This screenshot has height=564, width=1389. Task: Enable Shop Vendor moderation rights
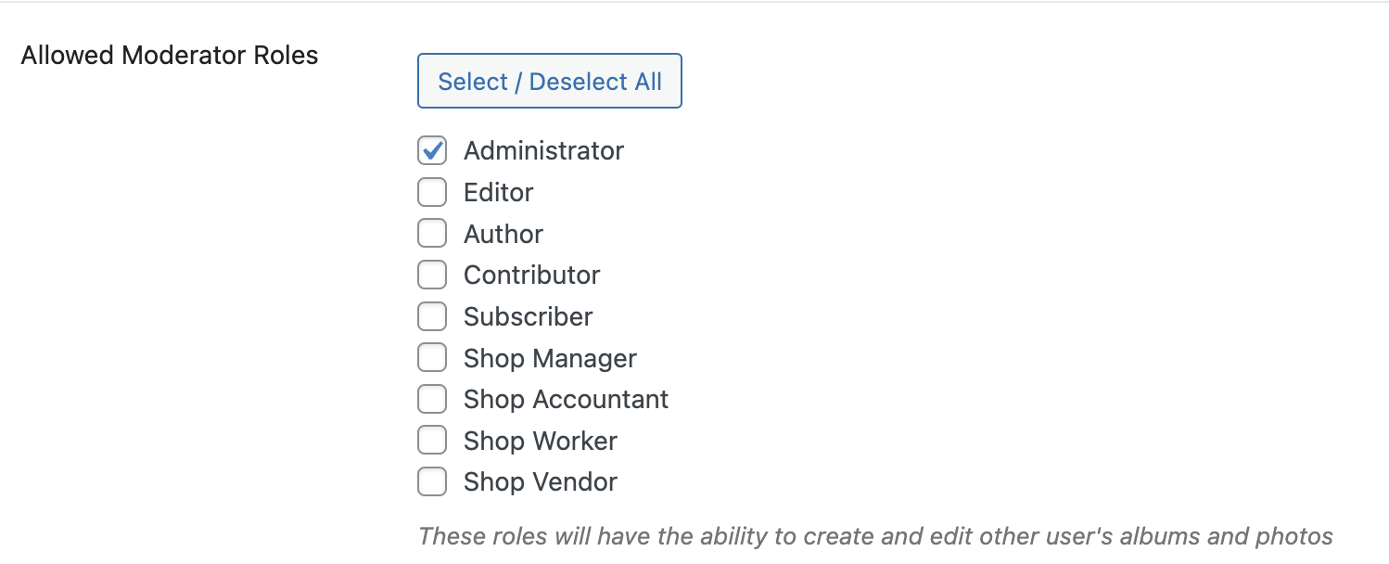(432, 481)
